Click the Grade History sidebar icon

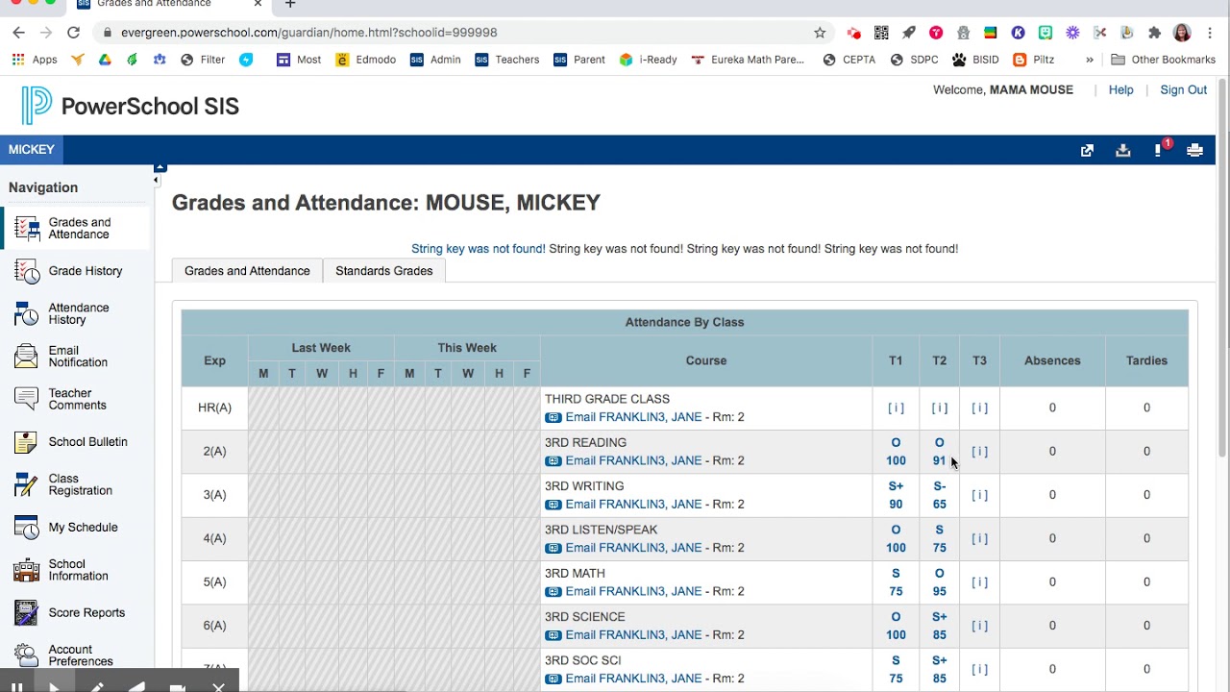pos(27,271)
